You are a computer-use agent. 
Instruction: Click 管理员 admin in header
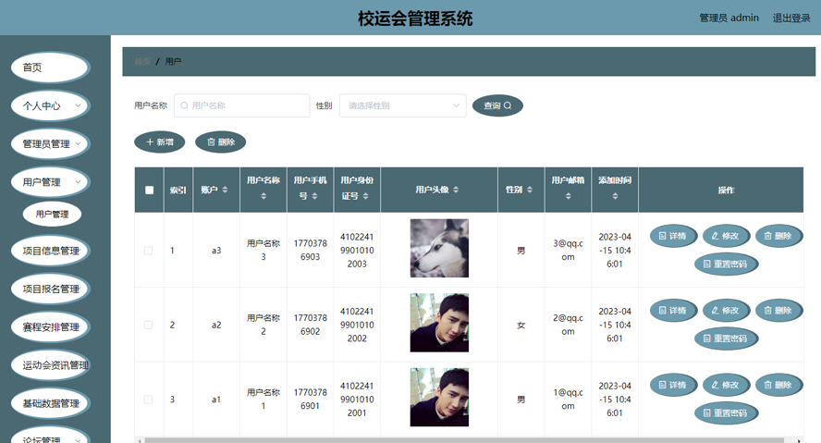point(729,18)
